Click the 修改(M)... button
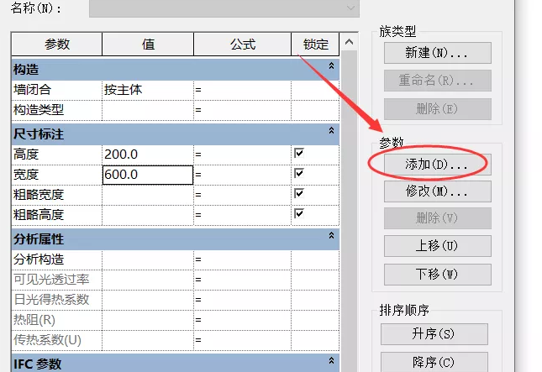The width and height of the screenshot is (542, 372). point(437,191)
